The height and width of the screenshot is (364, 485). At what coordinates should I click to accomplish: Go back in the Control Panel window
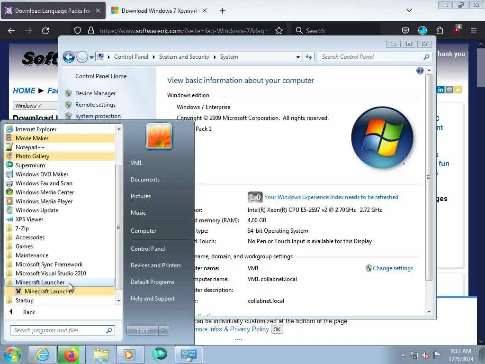coord(69,57)
